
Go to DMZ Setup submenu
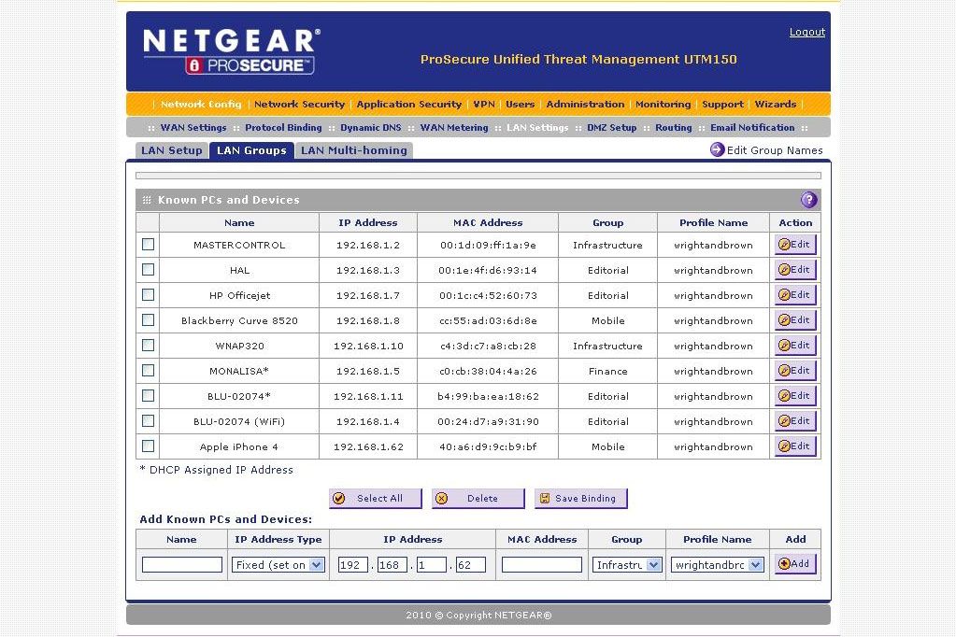tap(611, 127)
